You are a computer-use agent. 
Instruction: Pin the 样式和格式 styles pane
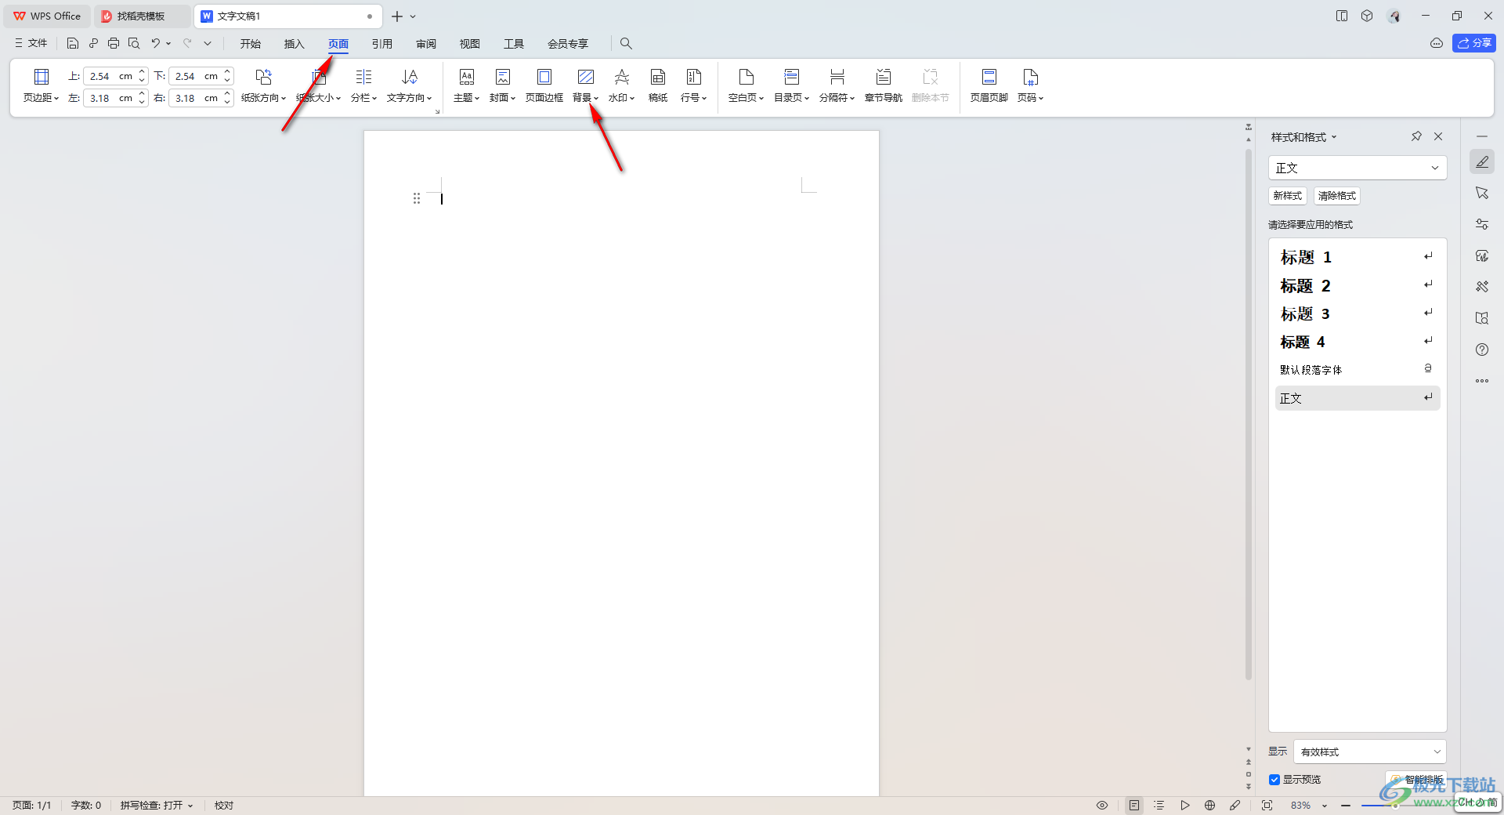1416,136
